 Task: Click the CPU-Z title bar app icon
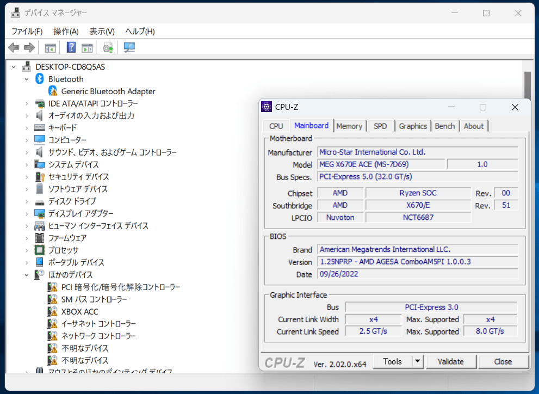267,107
